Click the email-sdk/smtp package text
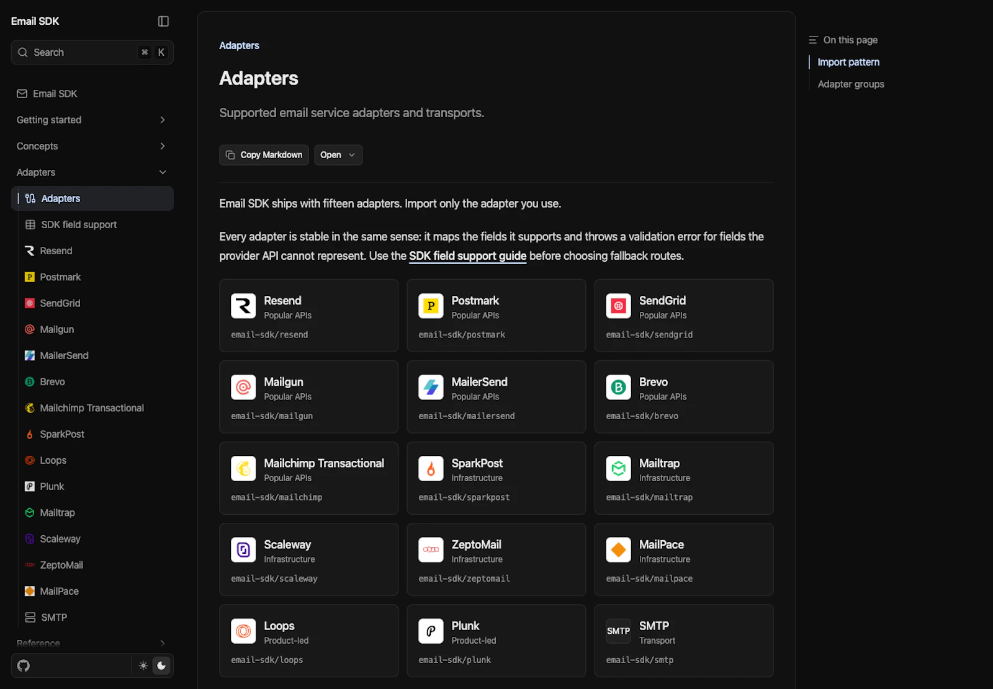The height and width of the screenshot is (689, 993). click(640, 660)
